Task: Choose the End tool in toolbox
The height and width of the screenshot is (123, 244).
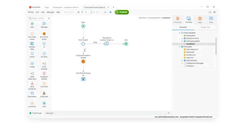Action: point(44,105)
